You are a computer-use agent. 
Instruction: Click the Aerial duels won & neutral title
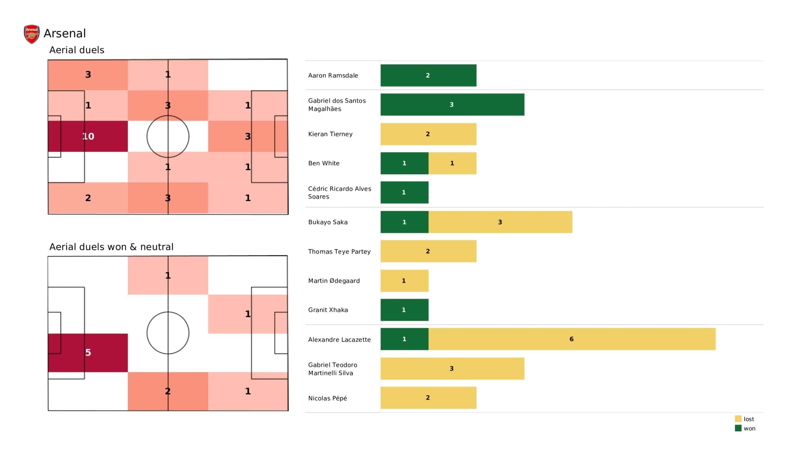tap(111, 247)
